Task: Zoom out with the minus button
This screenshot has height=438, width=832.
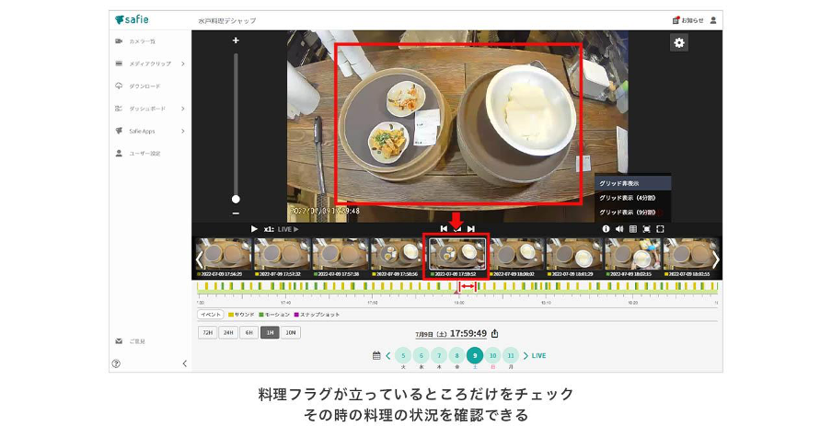Action: click(x=236, y=213)
